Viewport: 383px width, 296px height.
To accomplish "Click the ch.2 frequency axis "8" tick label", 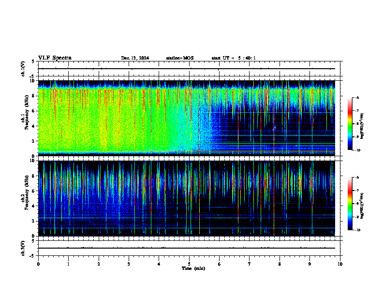I will tap(34, 176).
